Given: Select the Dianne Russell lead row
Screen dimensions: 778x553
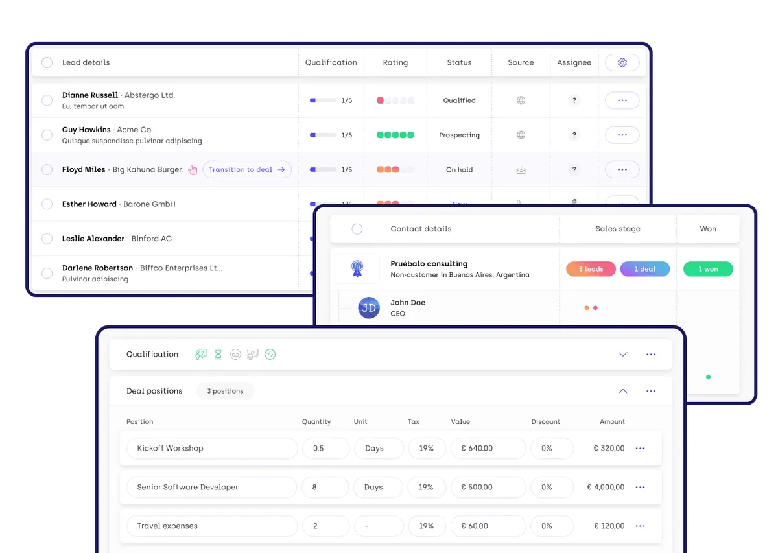Looking at the screenshot, I should pos(47,100).
